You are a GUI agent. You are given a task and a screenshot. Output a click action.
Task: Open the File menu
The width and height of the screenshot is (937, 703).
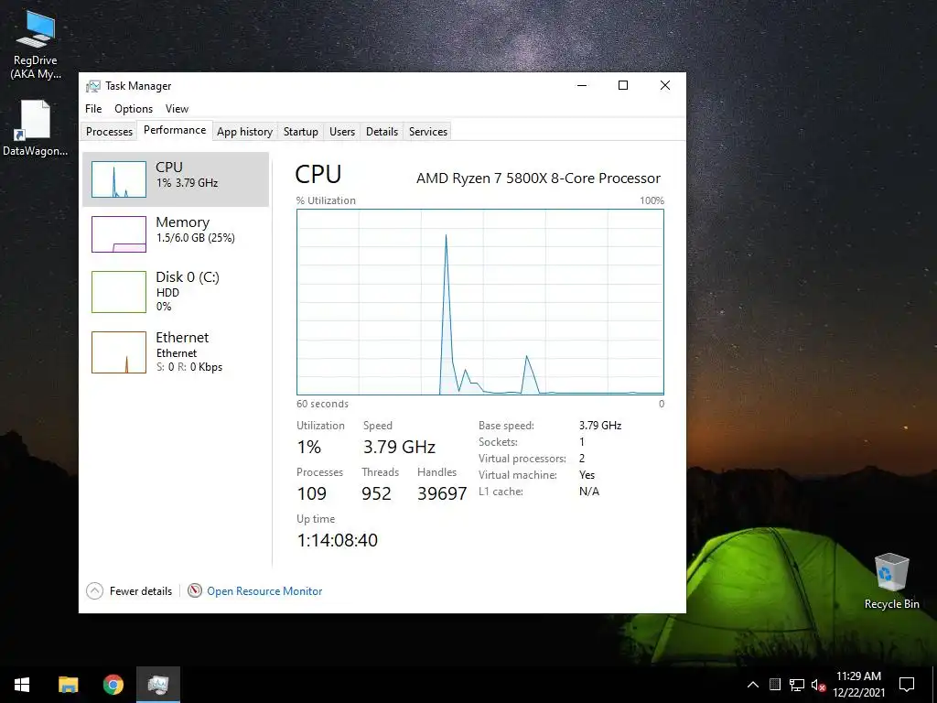click(93, 109)
